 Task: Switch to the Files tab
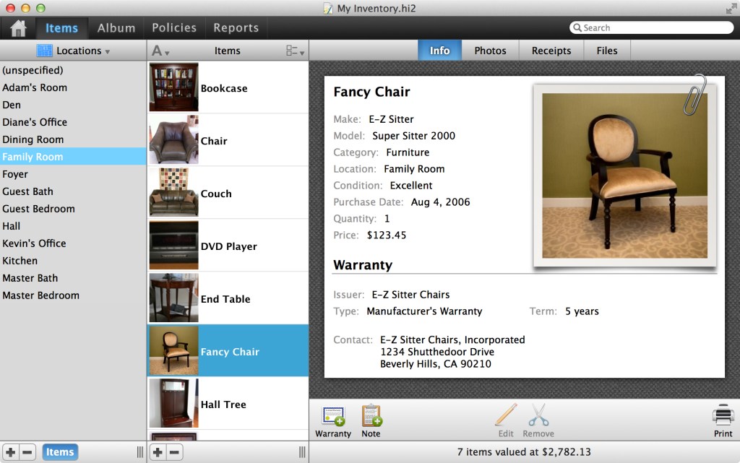click(x=607, y=51)
